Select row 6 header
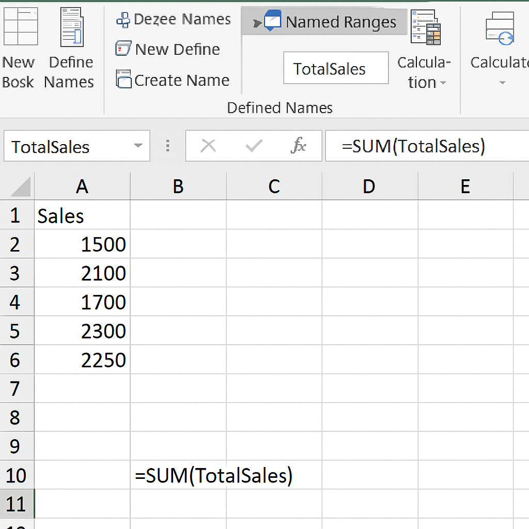529x529 pixels. [x=17, y=360]
